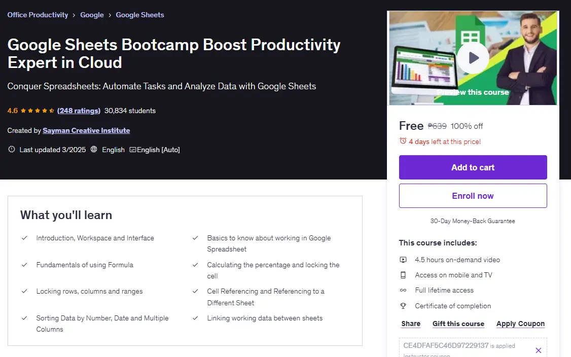Click the star rating icons

point(38,111)
